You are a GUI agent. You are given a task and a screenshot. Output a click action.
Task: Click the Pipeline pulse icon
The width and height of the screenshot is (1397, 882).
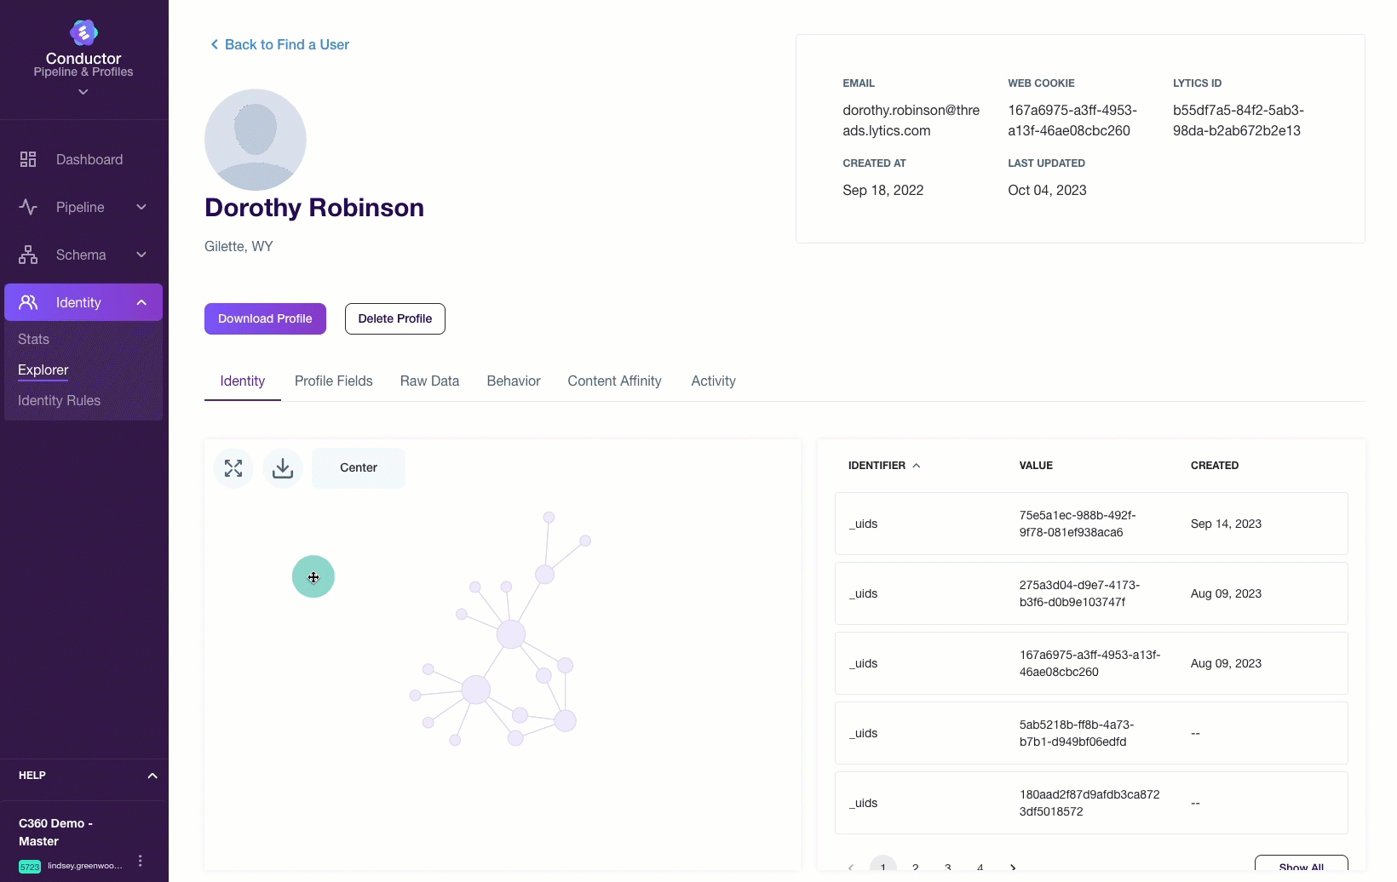pyautogui.click(x=28, y=207)
